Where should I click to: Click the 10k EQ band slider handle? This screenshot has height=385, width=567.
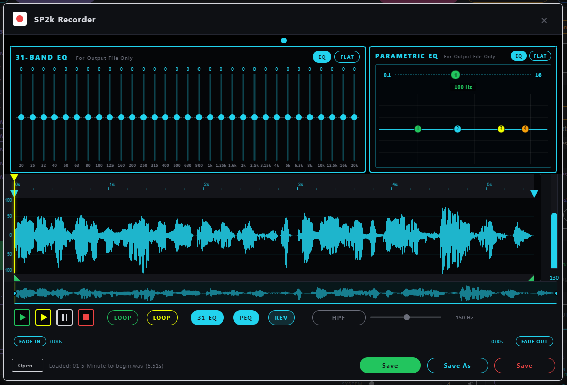[321, 117]
